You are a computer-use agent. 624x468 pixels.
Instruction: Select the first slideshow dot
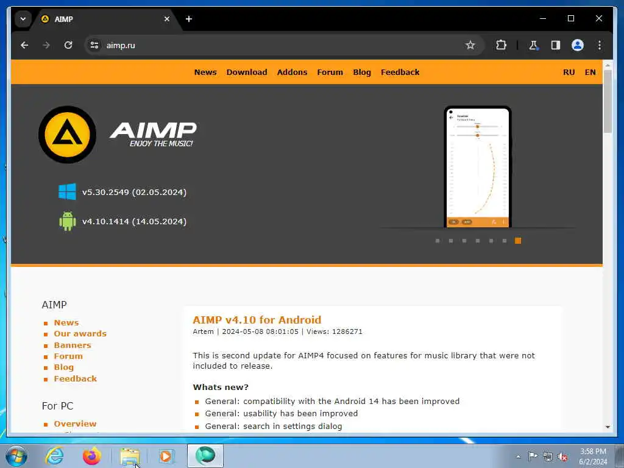(438, 241)
